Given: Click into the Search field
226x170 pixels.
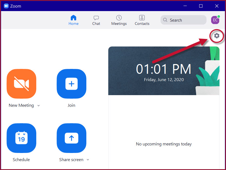Looking at the screenshot, I should pos(183,20).
